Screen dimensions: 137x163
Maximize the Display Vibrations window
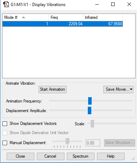click(113, 4)
